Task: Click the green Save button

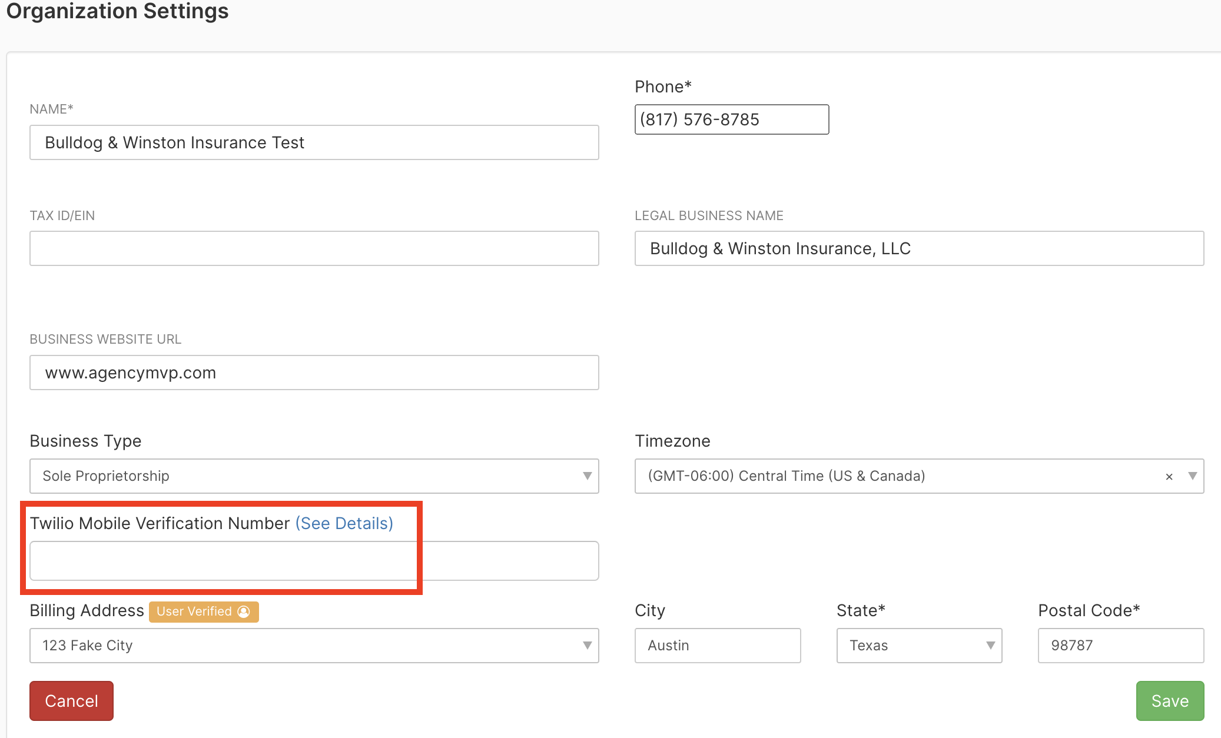Action: [1170, 701]
